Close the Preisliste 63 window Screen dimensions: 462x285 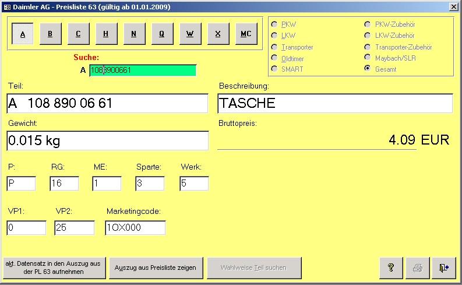coord(453,7)
